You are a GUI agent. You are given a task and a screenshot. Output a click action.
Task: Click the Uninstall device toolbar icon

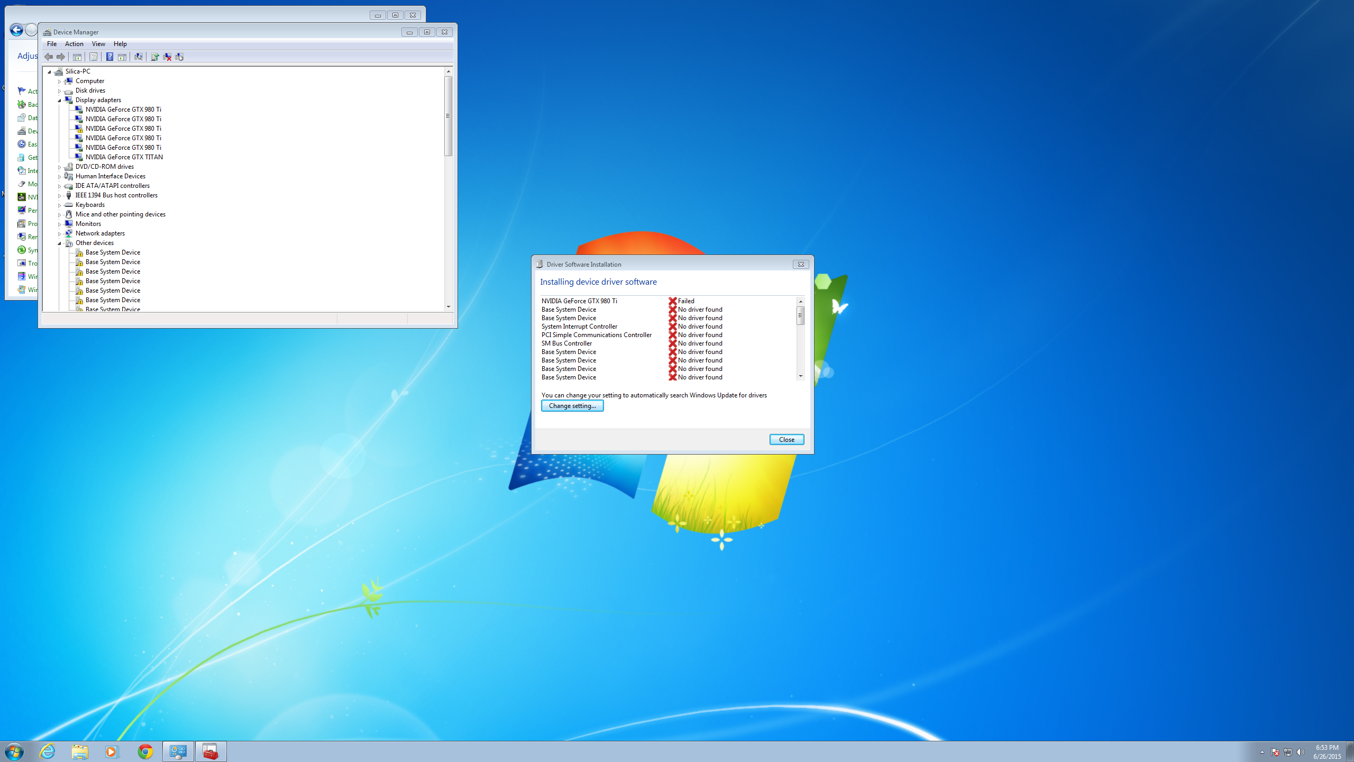tap(167, 57)
